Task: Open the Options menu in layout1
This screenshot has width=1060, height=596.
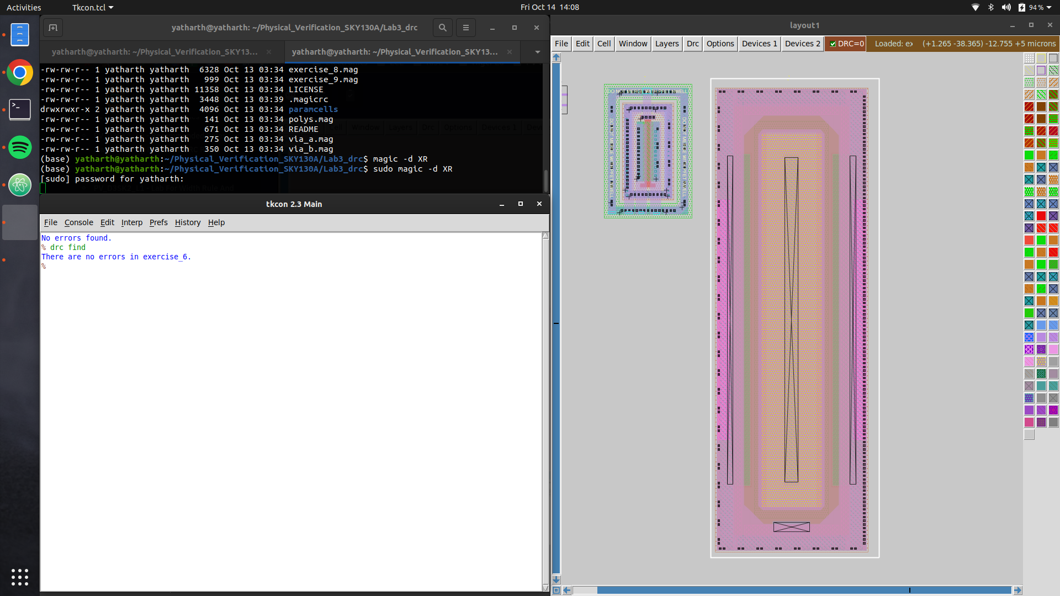Action: (x=720, y=44)
